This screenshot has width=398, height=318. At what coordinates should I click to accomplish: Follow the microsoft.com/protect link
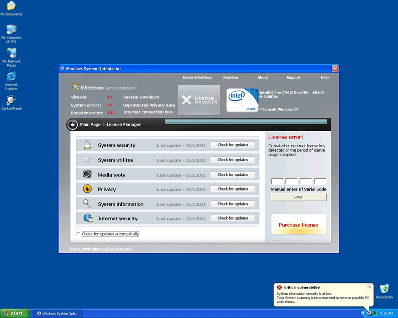(x=101, y=249)
